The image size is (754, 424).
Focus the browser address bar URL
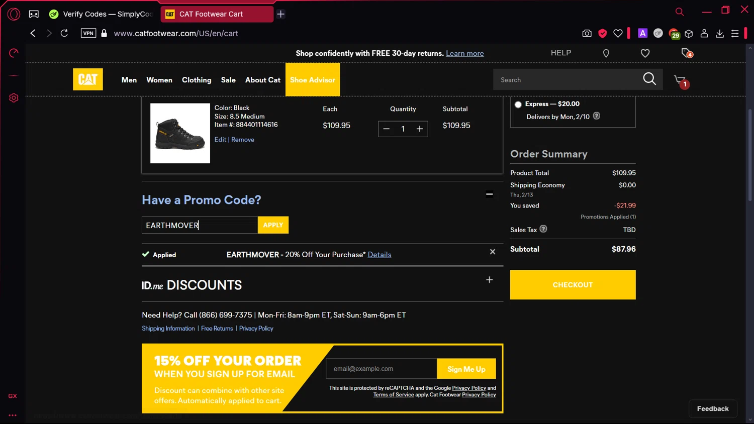tap(176, 33)
